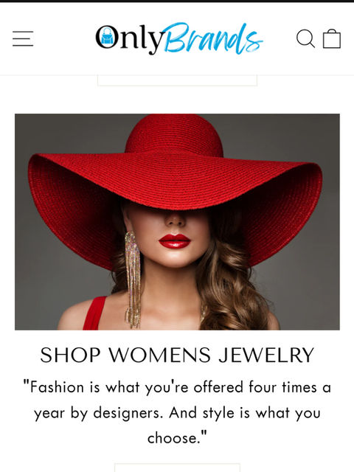Click the gold tassel earring in the photo
Screen dimensions: 354x472
pos(133,280)
